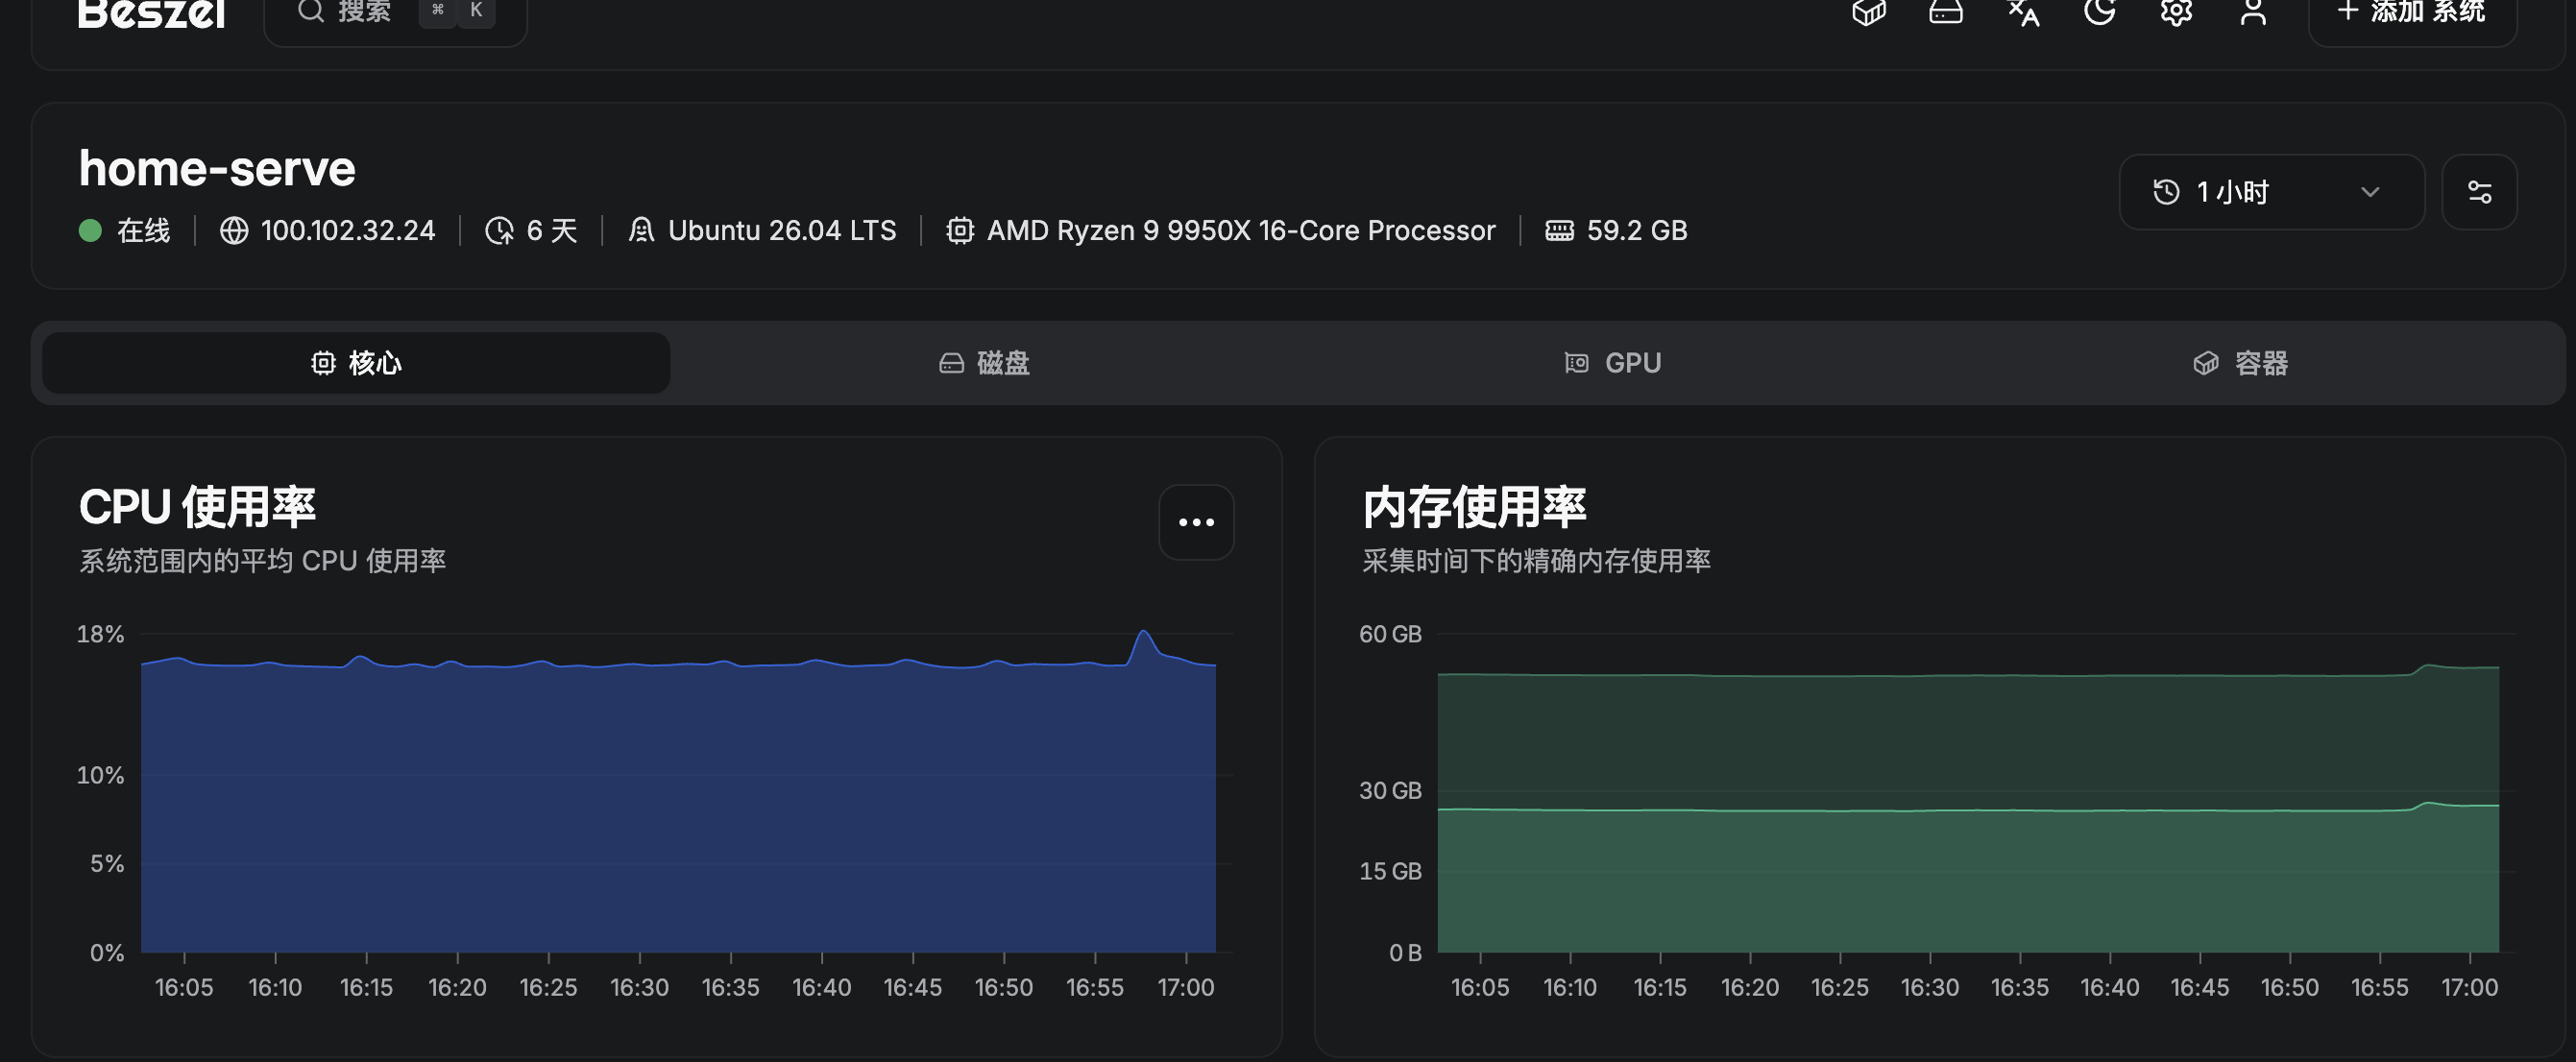
Task: Click the AMD Ryzen 9 9950X processor label
Action: click(1241, 231)
